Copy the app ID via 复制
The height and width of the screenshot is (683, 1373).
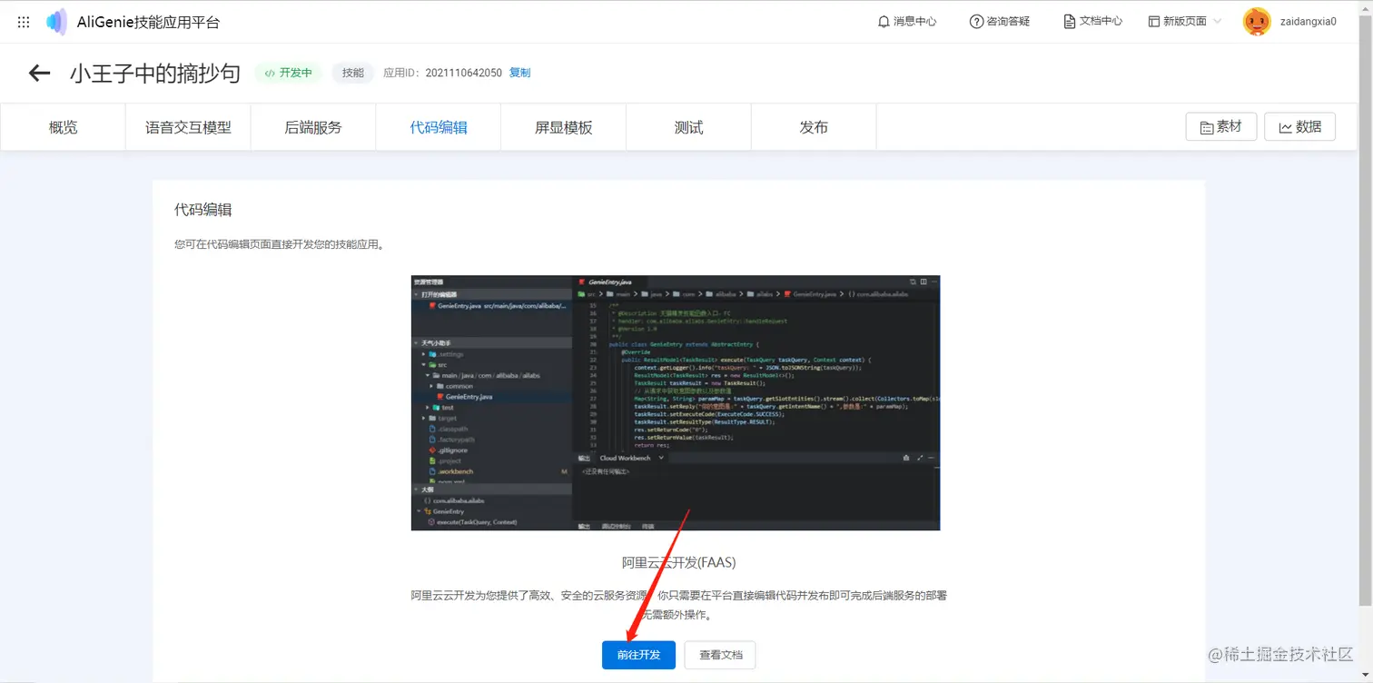(x=520, y=74)
